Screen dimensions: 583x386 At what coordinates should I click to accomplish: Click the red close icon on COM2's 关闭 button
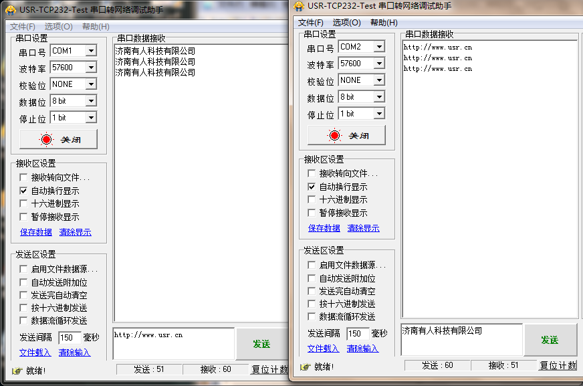(334, 134)
